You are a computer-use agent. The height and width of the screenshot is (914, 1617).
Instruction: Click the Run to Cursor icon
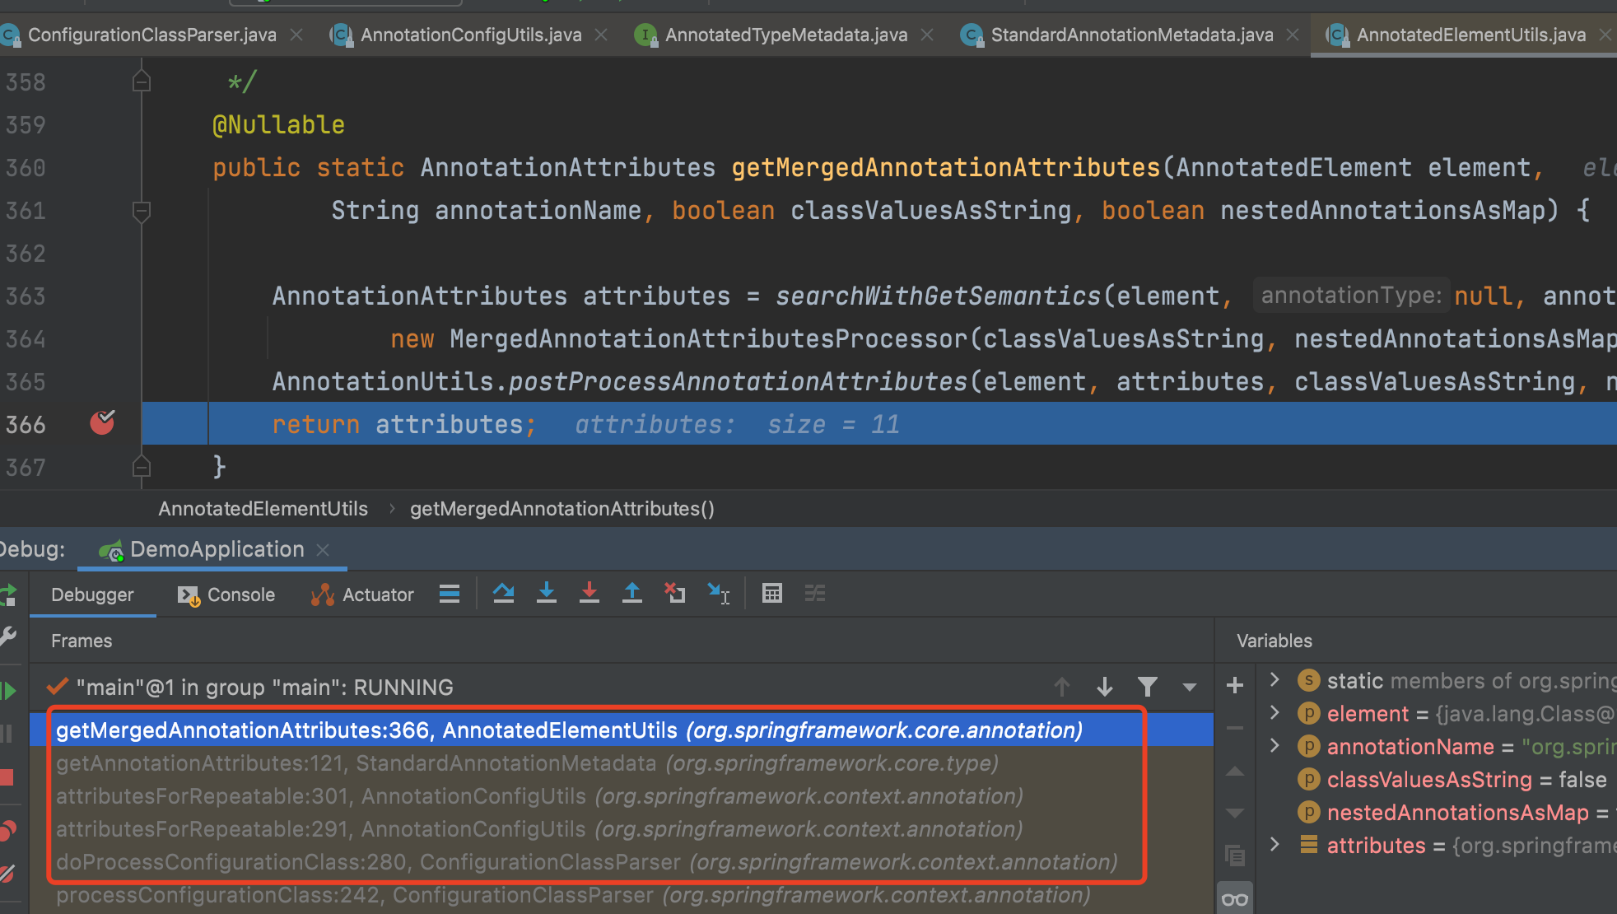[x=718, y=594]
